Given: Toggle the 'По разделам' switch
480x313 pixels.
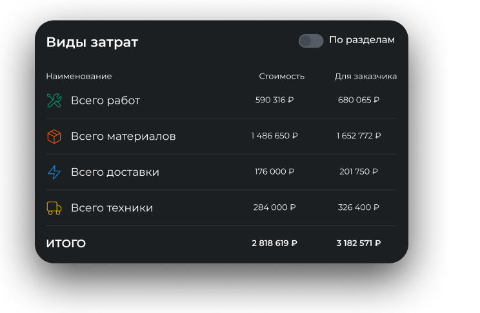Looking at the screenshot, I should point(310,41).
